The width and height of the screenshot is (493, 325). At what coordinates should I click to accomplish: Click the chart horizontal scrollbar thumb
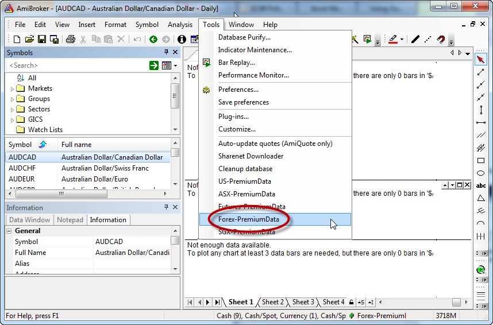(456, 303)
